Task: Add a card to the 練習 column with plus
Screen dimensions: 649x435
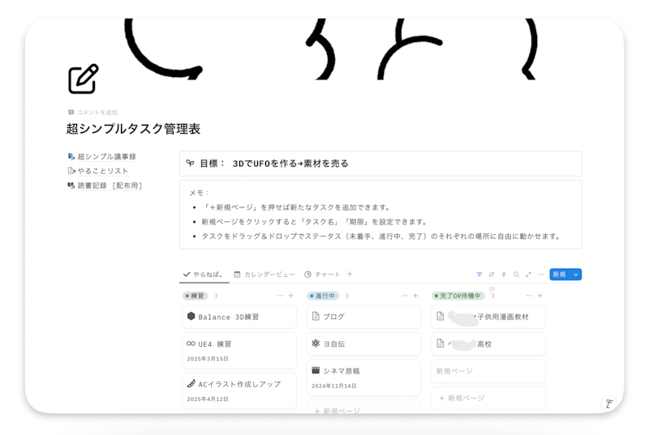Action: (x=291, y=296)
